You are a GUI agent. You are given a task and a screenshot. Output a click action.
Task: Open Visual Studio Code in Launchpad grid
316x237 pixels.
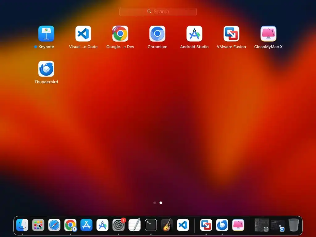pos(83,34)
